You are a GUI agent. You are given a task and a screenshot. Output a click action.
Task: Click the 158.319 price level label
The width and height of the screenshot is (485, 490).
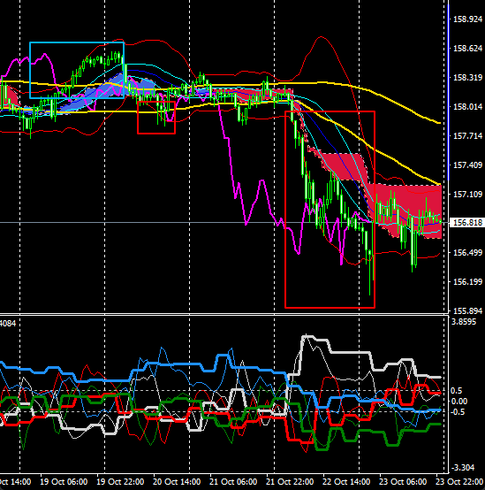pyautogui.click(x=467, y=78)
